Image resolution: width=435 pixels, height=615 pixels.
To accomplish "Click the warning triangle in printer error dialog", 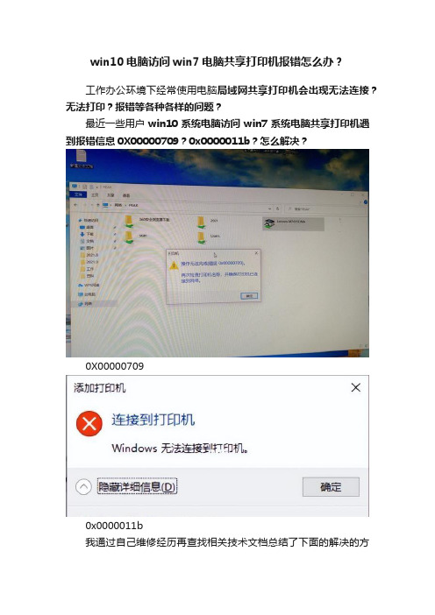I will pyautogui.click(x=174, y=265).
